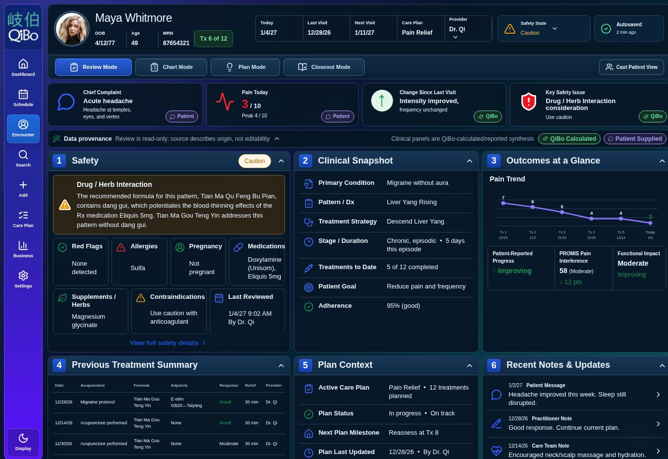Screen dimensions: 668x459
Task: Open View full safety details link
Action: tap(168, 343)
